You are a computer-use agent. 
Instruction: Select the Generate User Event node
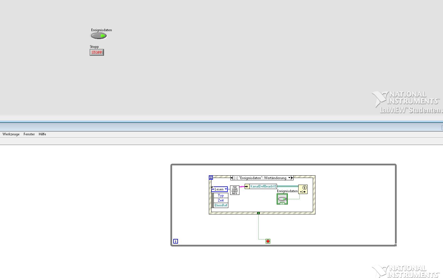(x=303, y=189)
